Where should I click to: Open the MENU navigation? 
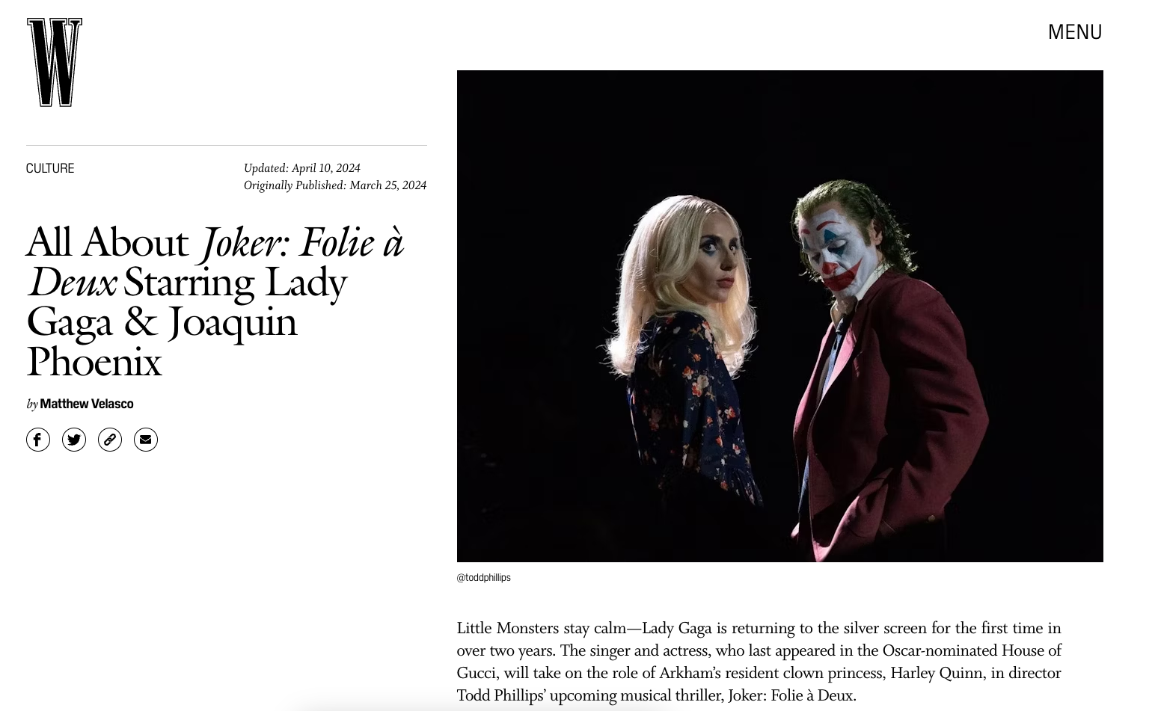tap(1074, 32)
